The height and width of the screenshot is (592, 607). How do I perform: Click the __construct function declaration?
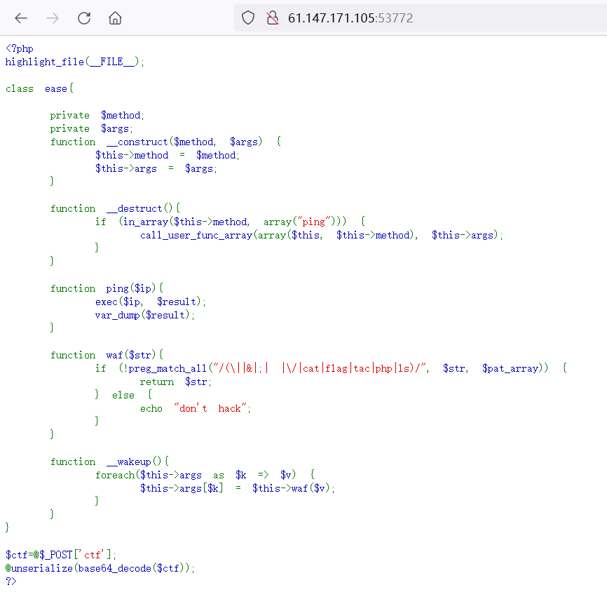click(165, 142)
